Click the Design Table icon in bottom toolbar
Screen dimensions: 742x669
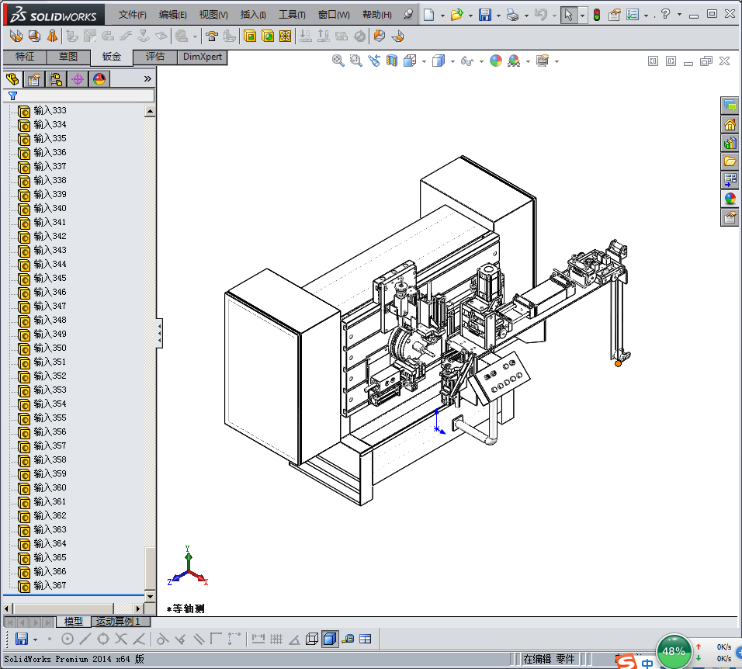[366, 640]
